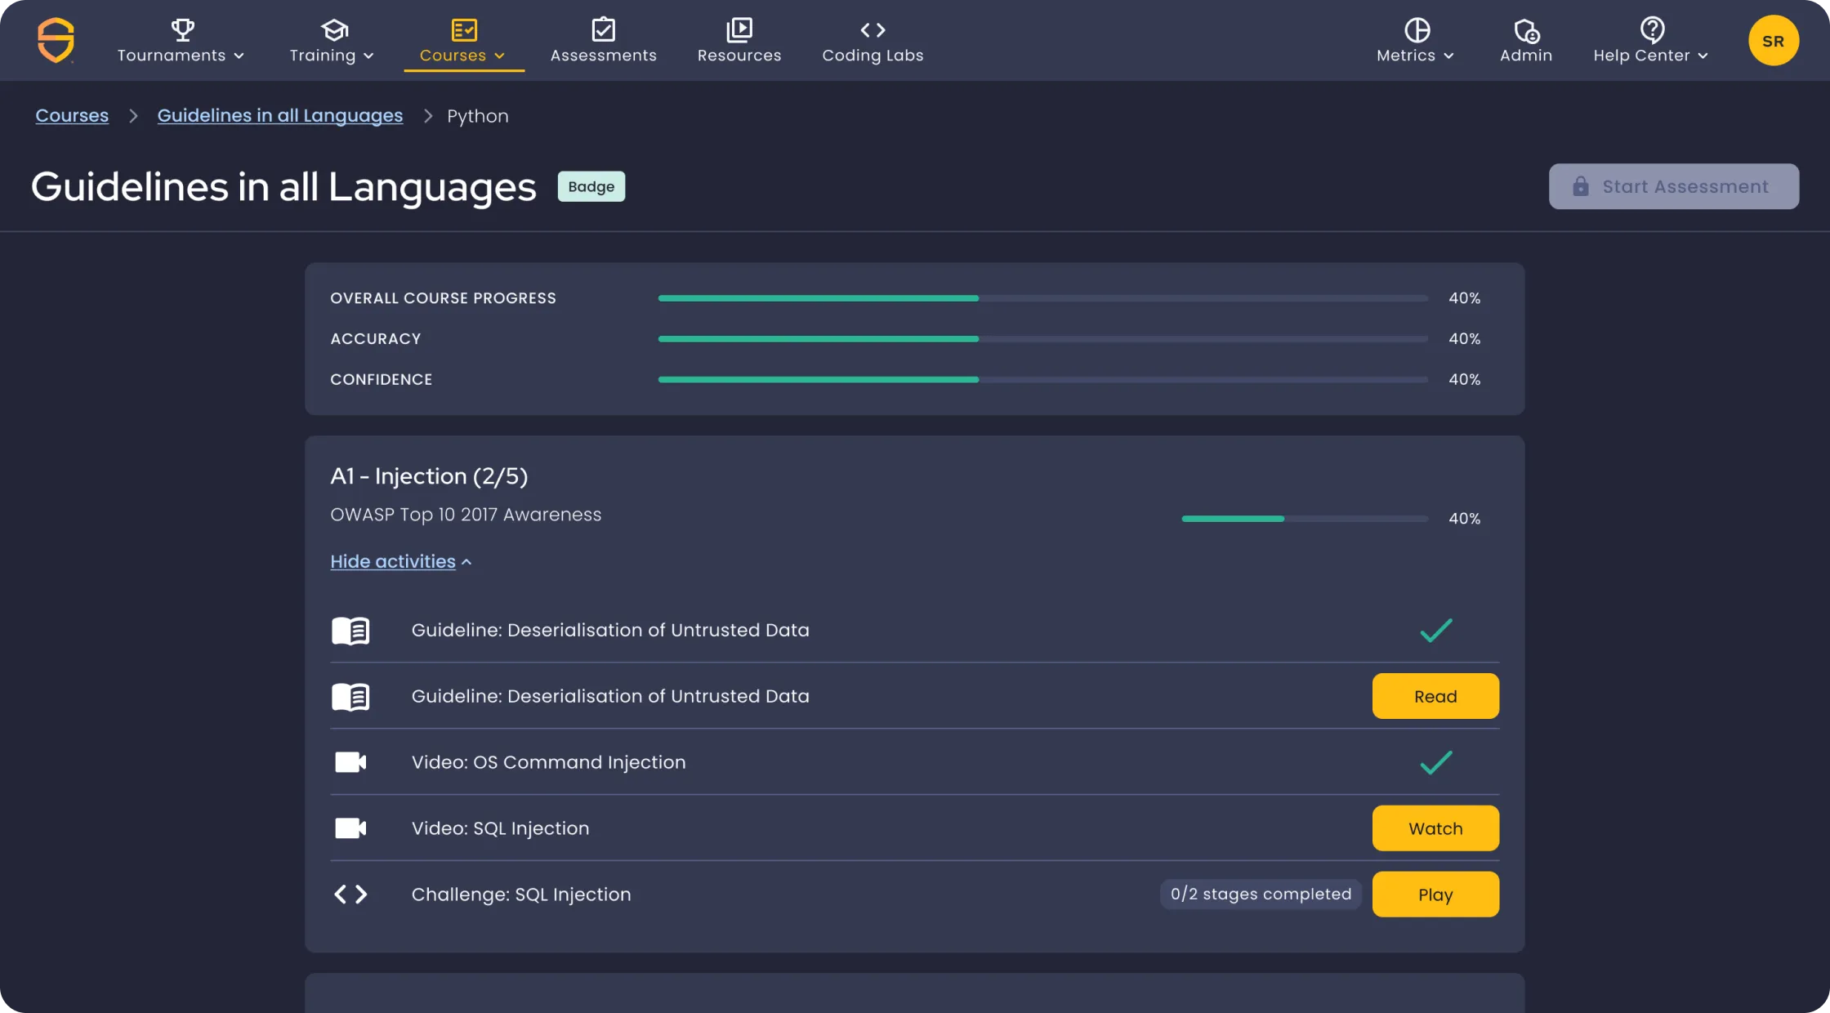This screenshot has height=1013, width=1830.
Task: Open the Courses breadcrumb link
Action: coord(72,115)
